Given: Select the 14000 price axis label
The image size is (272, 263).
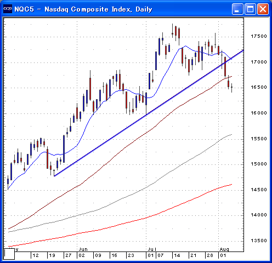Looking at the screenshot, I should (259, 215).
